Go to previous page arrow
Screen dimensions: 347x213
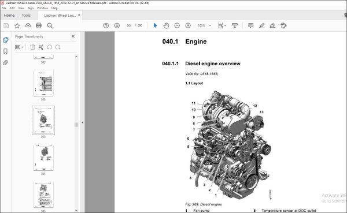pyautogui.click(x=106, y=25)
